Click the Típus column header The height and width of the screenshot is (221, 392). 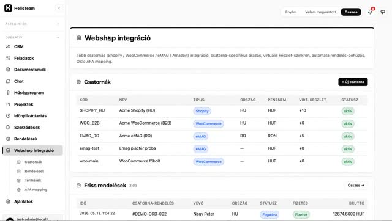[x=198, y=100]
